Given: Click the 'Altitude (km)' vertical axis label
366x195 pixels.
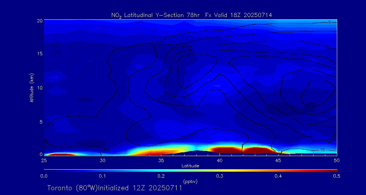Looking at the screenshot, I should (x=32, y=87).
